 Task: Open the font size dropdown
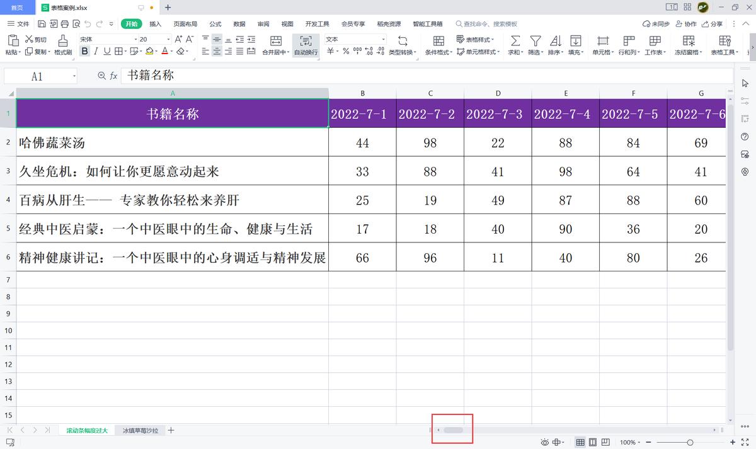coord(169,39)
